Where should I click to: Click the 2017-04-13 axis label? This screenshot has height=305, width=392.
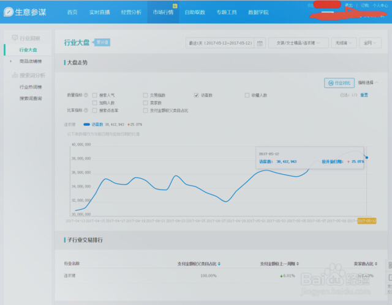(x=75, y=221)
